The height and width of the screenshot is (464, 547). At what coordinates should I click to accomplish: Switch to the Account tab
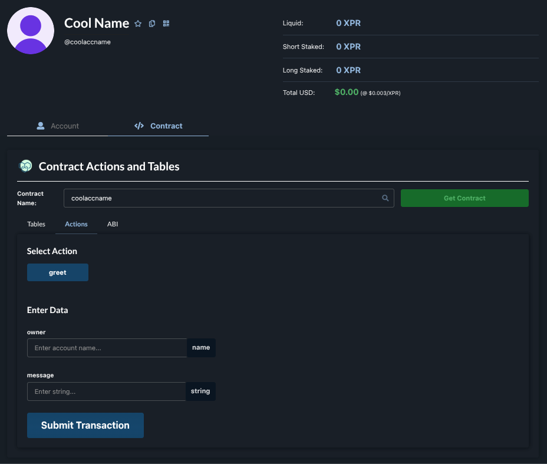tap(58, 126)
